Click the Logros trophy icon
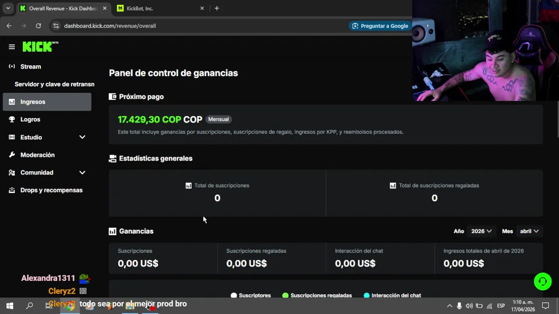Viewport: 559px width, 314px height. click(x=12, y=119)
